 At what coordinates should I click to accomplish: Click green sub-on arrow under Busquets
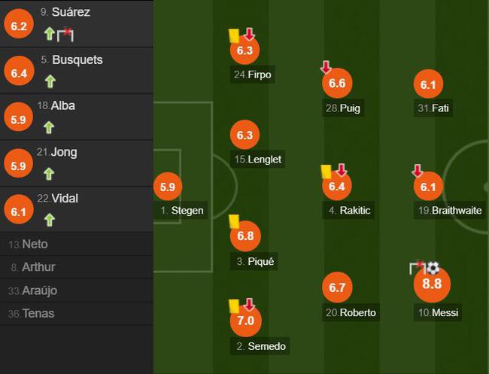pyautogui.click(x=50, y=81)
